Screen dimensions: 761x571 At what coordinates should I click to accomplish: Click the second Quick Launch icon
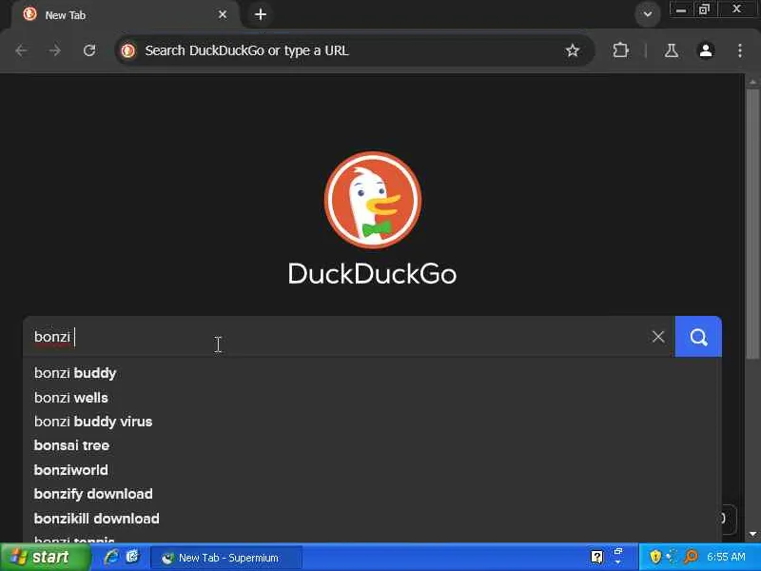coord(132,557)
